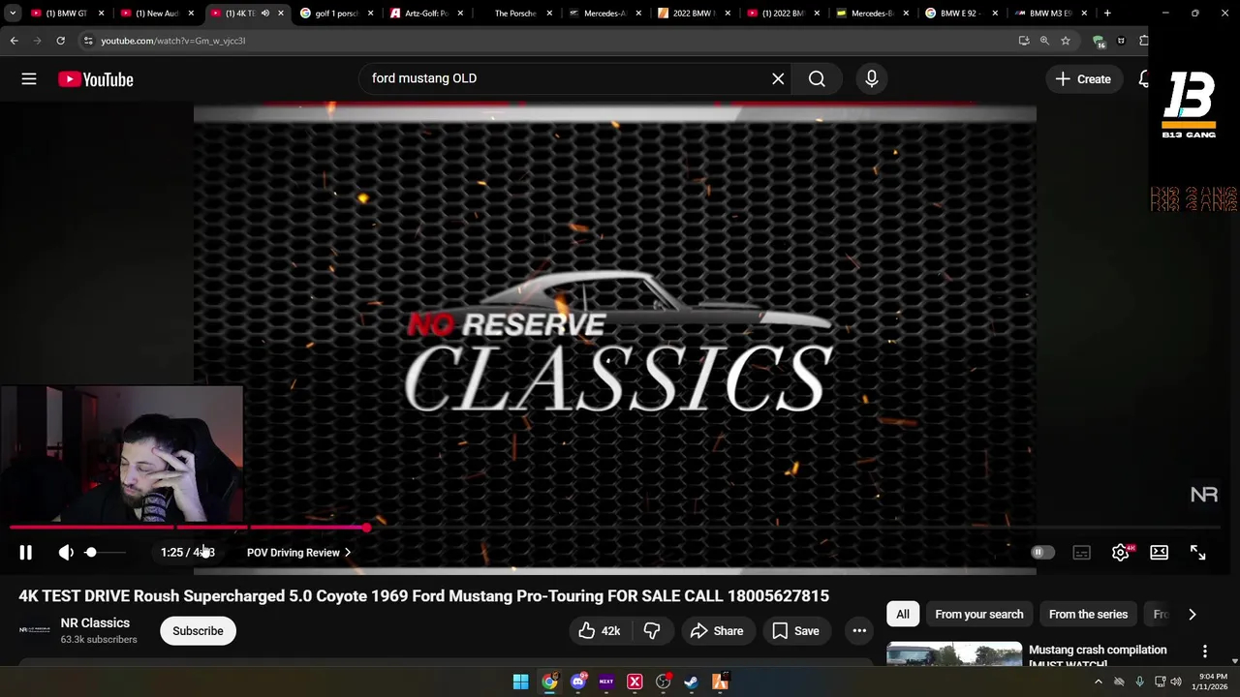The image size is (1240, 697).
Task: Mute the playing tab via speaker icon
Action: tap(264, 14)
